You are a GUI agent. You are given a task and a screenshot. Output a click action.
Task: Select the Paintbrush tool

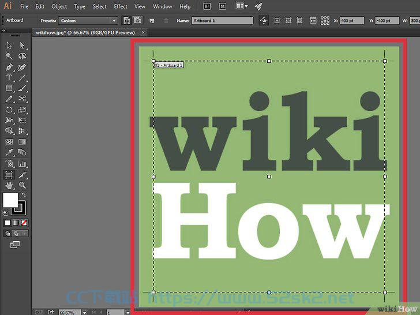click(22, 88)
